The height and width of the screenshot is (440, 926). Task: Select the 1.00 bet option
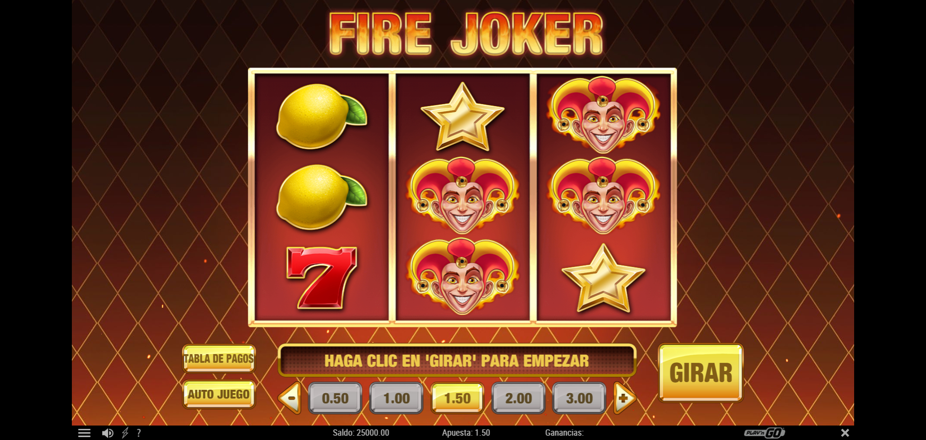(396, 398)
